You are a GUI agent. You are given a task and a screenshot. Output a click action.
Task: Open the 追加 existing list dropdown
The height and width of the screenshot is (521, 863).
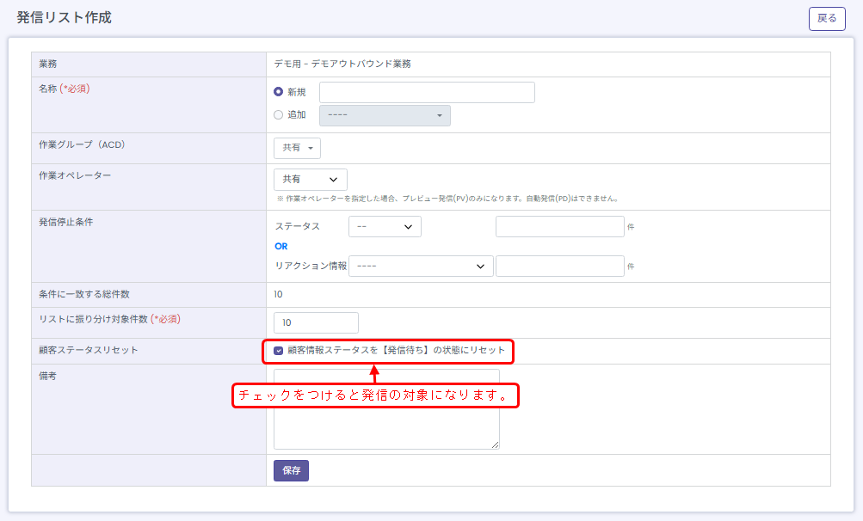point(385,115)
